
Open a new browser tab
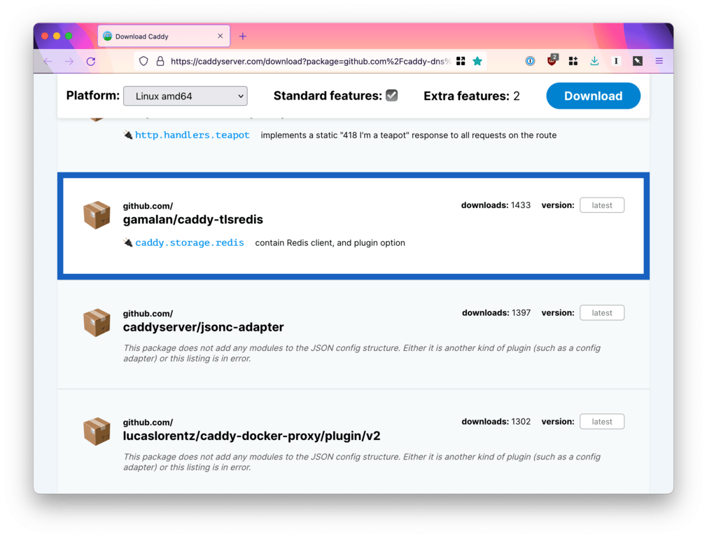(243, 36)
